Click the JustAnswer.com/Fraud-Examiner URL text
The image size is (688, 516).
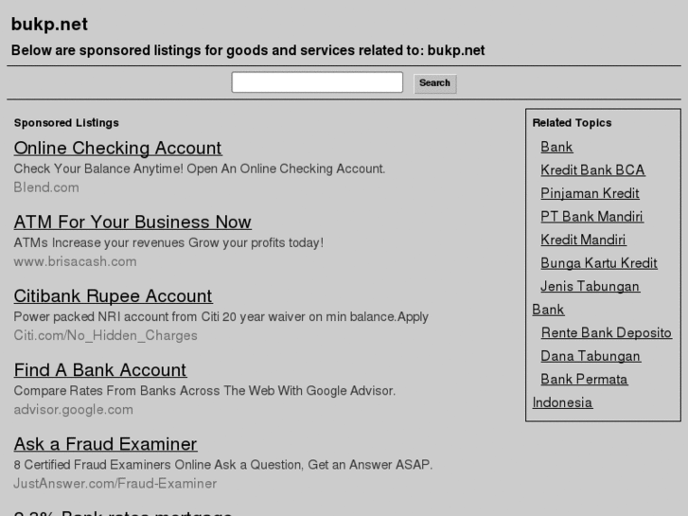[115, 484]
